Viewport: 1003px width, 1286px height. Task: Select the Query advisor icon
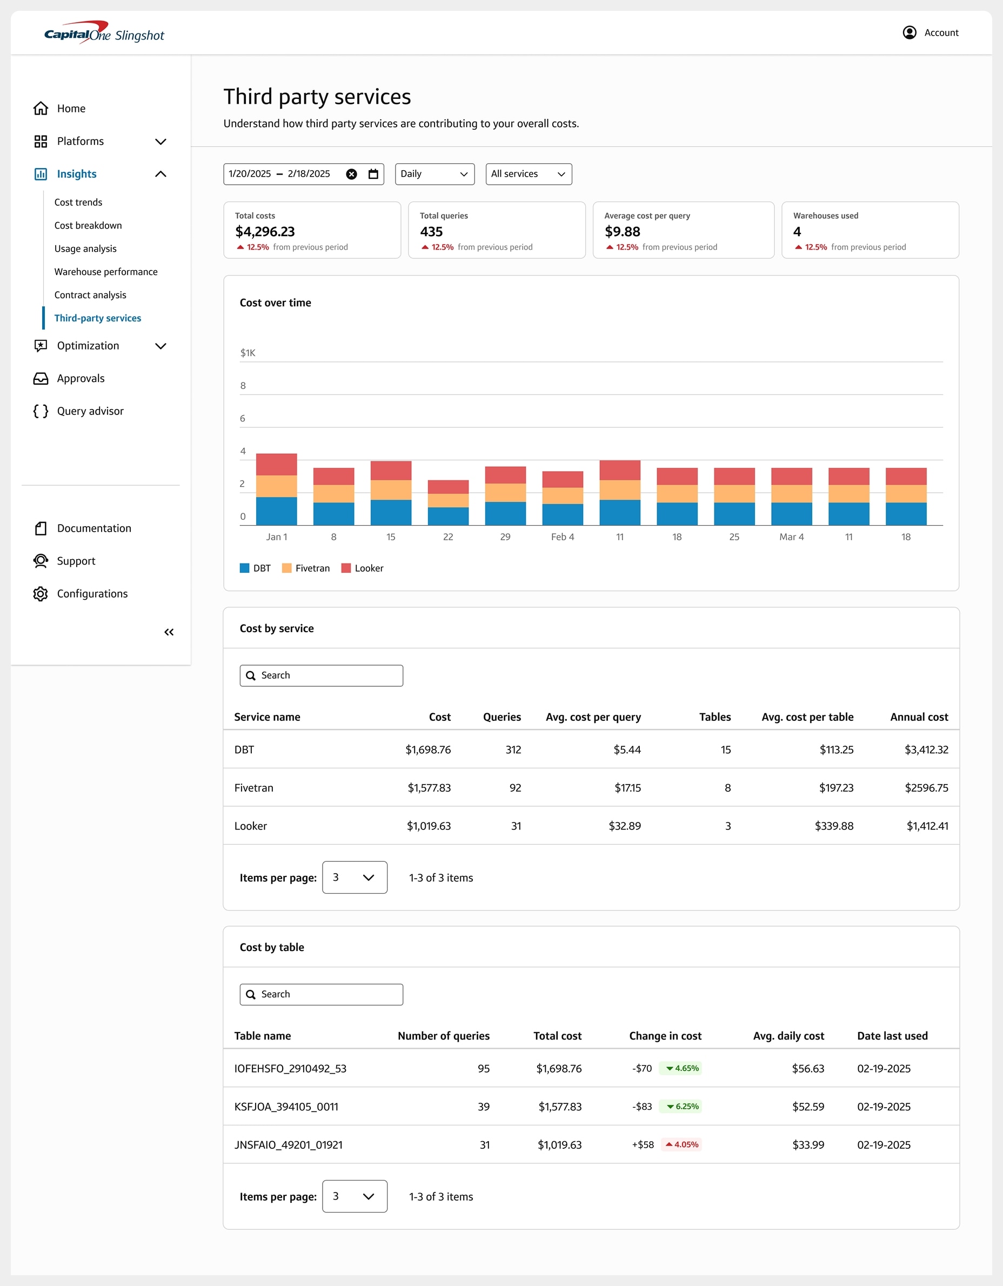point(40,411)
